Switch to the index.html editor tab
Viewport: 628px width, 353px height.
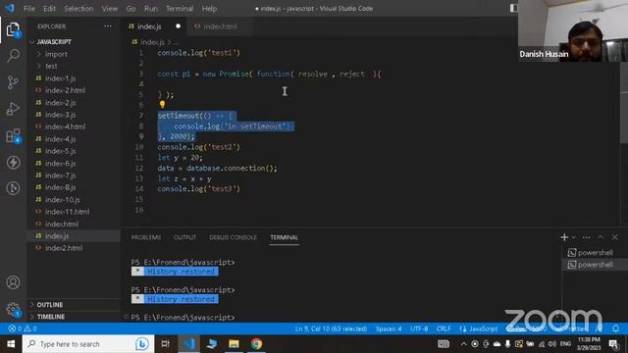click(220, 26)
